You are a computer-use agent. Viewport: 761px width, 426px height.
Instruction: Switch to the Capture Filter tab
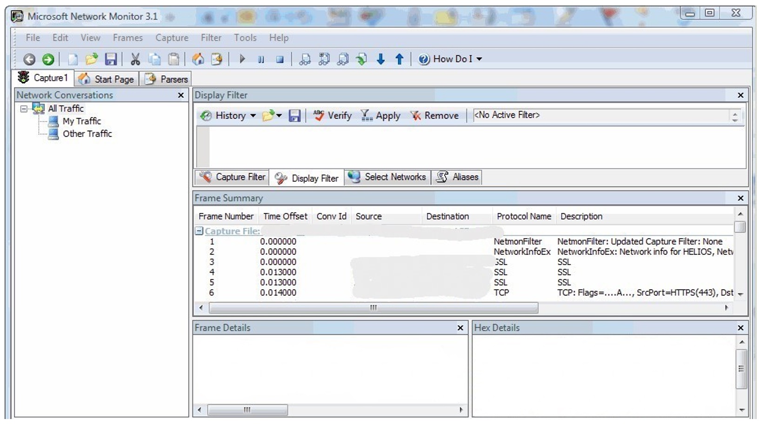point(232,177)
